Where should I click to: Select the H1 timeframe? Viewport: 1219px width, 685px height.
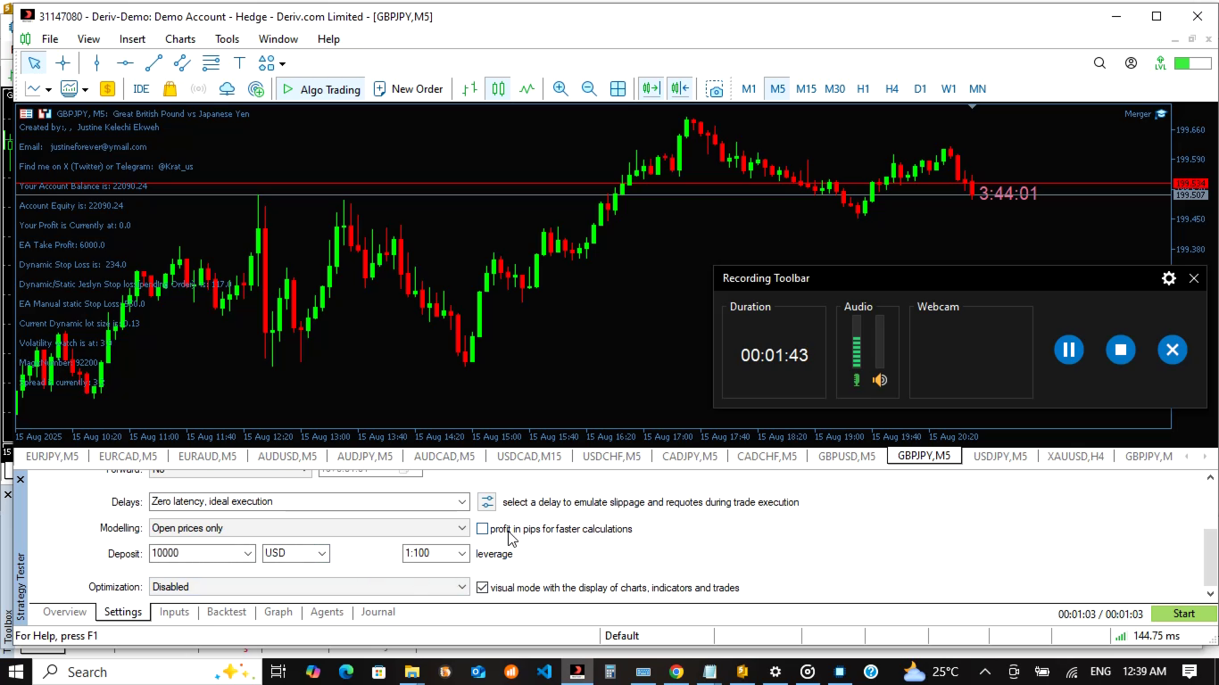863,89
